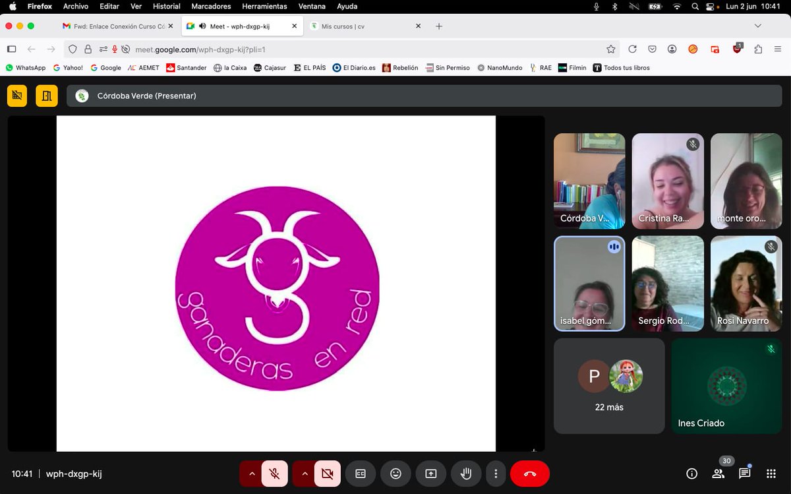Open the Herramientas menu

(264, 6)
